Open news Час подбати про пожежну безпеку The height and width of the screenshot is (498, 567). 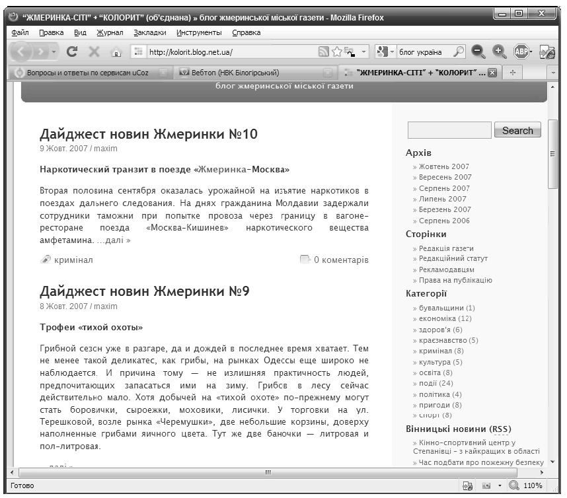(x=481, y=462)
